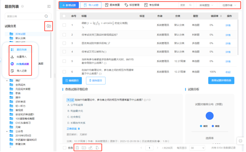Screen dimensions: 246x152
Task: Click 收起 link in row 6
Action: (x=228, y=72)
